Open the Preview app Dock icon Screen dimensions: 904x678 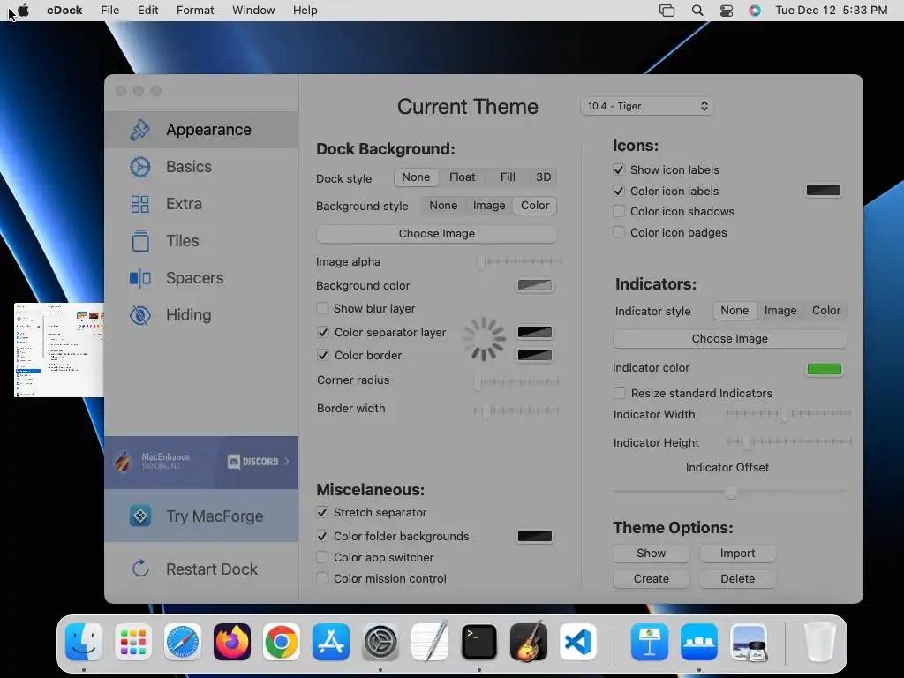pos(749,642)
